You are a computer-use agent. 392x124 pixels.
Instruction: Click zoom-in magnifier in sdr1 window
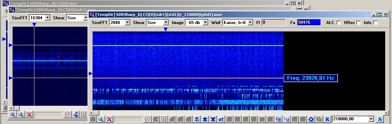(13, 114)
